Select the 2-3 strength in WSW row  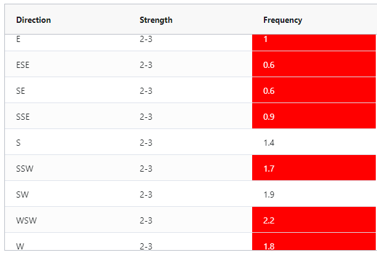[146, 220]
